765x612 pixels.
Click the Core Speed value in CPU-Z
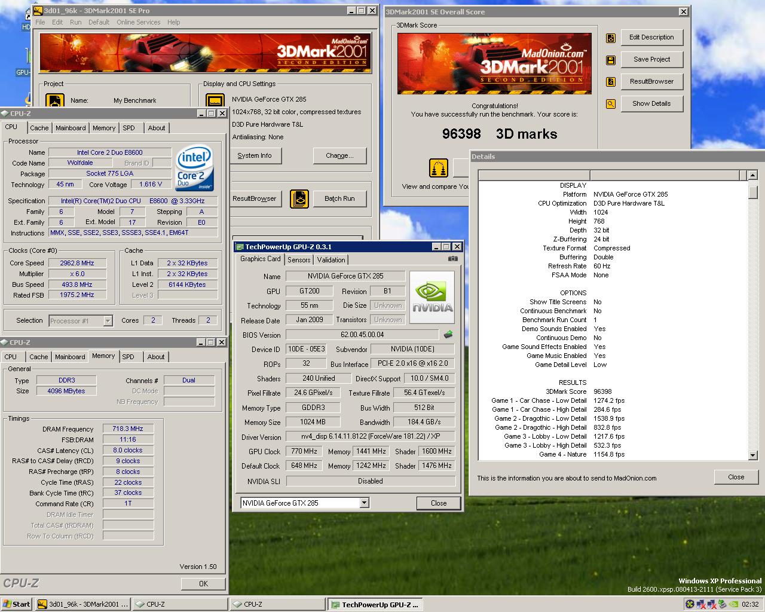click(x=77, y=263)
